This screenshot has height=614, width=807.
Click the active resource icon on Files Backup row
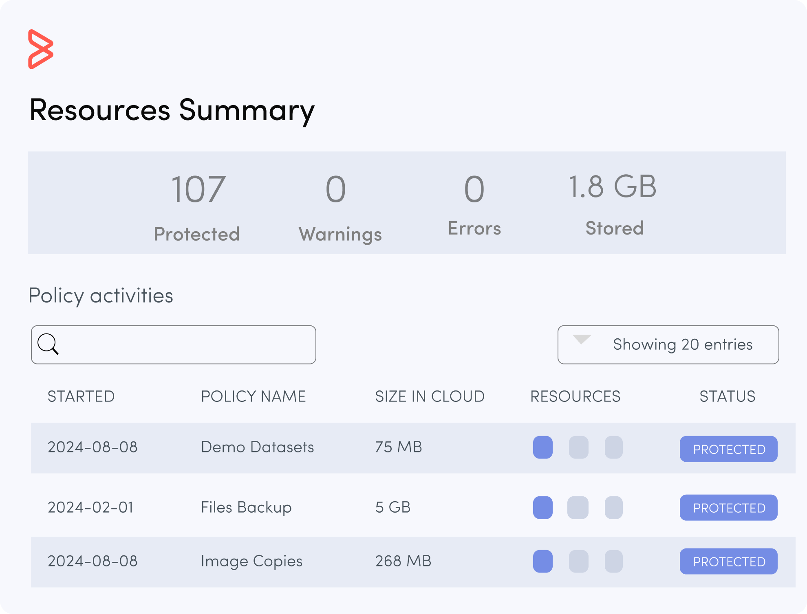[542, 507]
